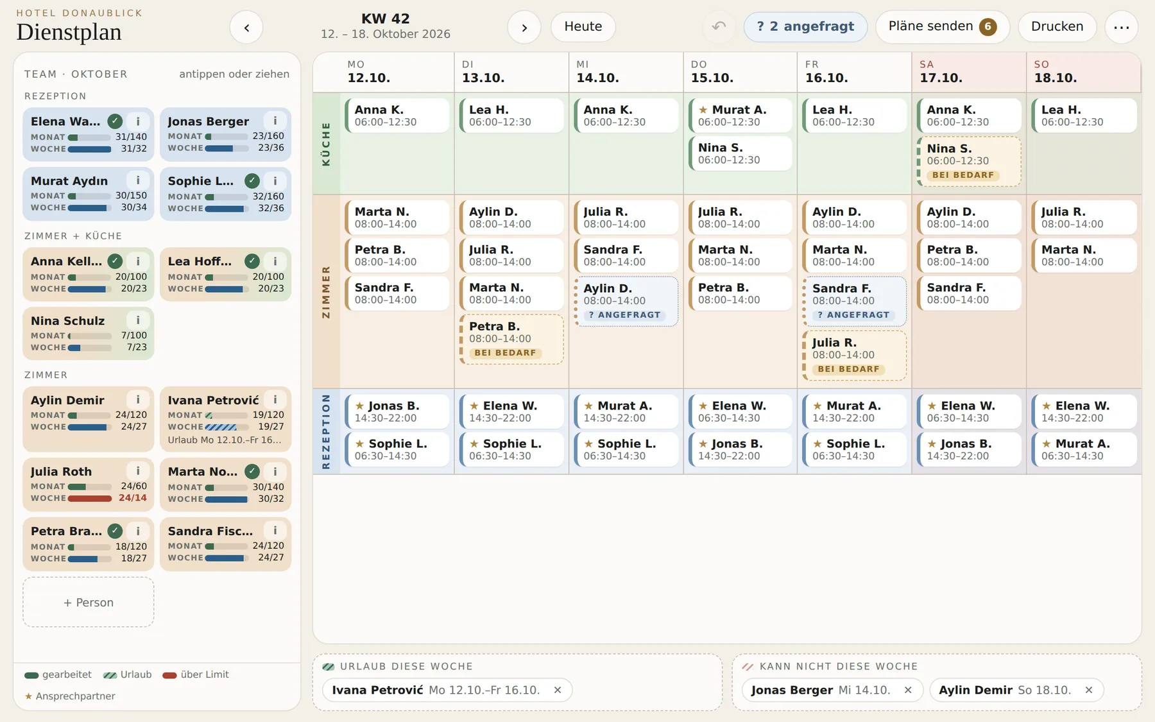Open info for Jonas Berger card
This screenshot has width=1155, height=722.
point(275,121)
